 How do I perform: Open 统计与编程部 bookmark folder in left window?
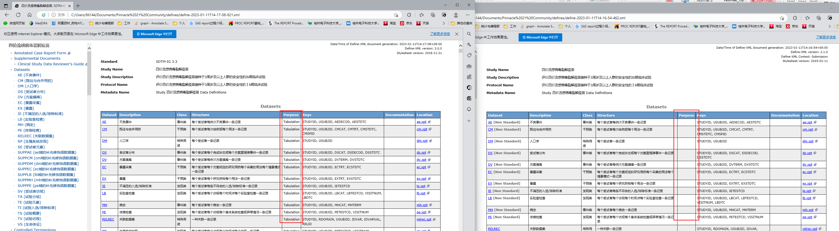coord(101,23)
